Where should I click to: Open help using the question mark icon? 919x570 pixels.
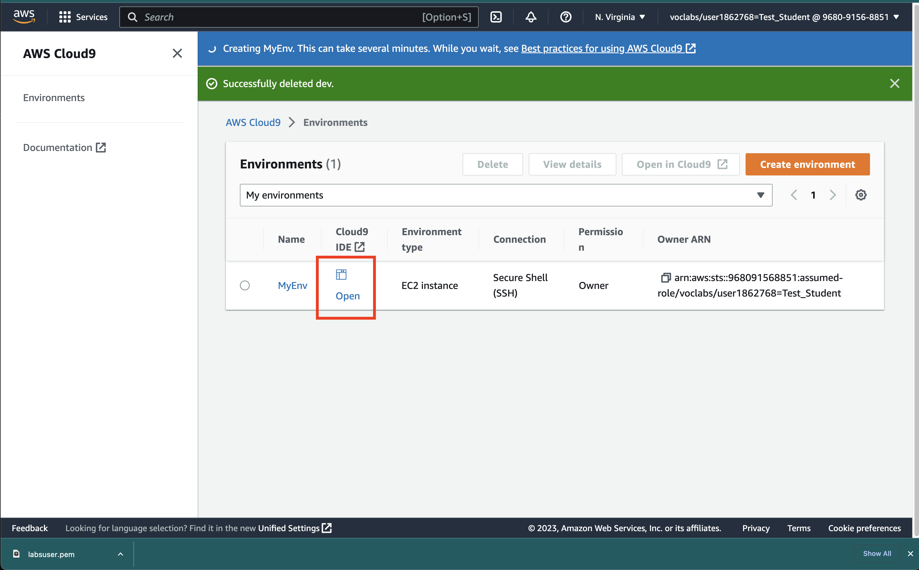click(565, 17)
